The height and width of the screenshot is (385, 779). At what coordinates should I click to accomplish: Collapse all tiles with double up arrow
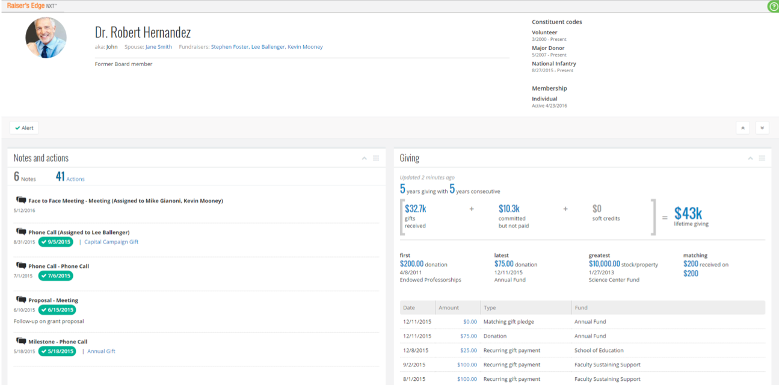click(x=743, y=128)
